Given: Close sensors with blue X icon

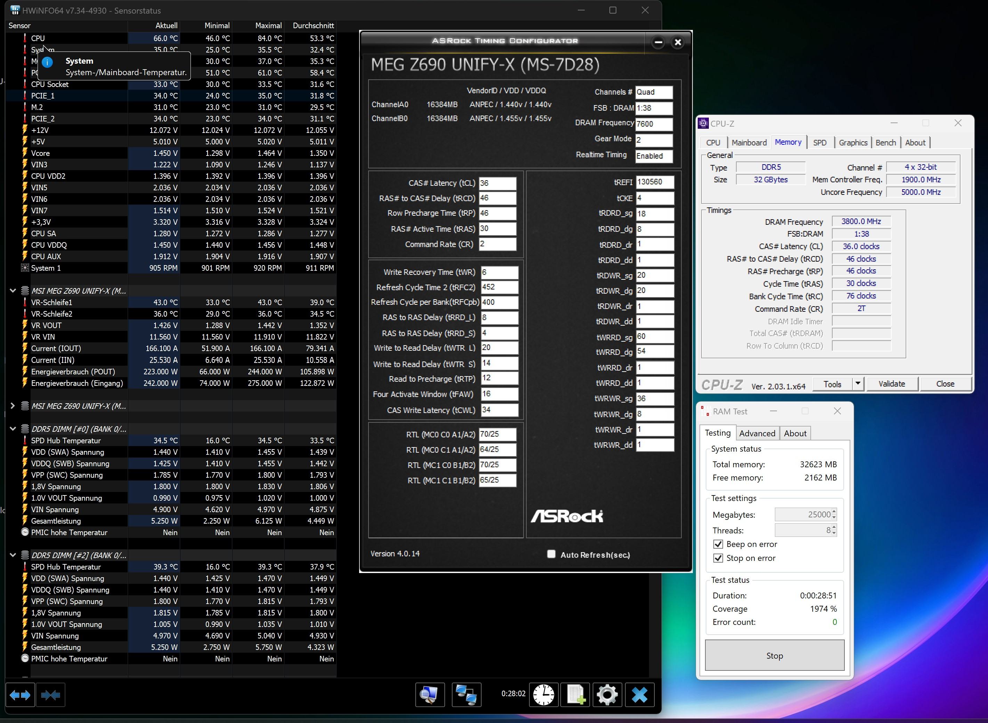Looking at the screenshot, I should tap(640, 694).
